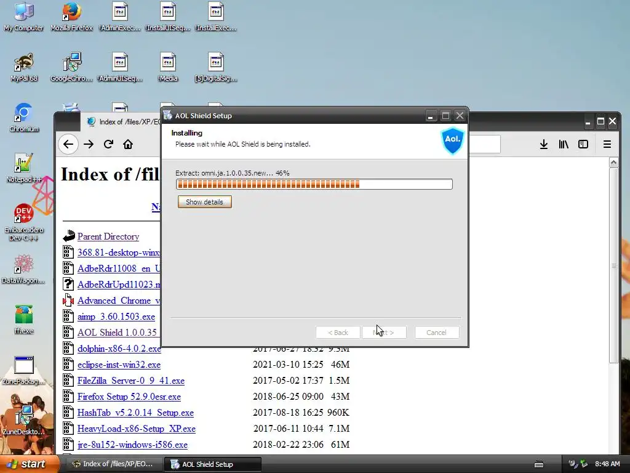This screenshot has height=473, width=630.
Task: Download eclipse-inst-win32.exe link
Action: coord(119,365)
